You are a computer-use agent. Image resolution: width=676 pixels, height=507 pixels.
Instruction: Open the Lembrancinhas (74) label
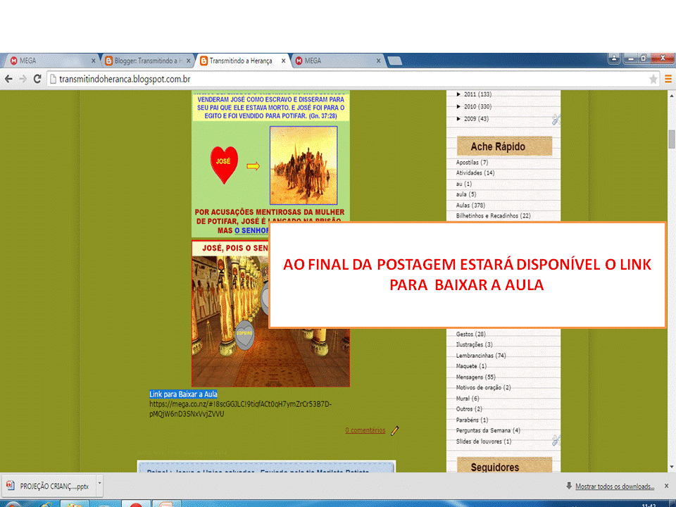pos(481,356)
